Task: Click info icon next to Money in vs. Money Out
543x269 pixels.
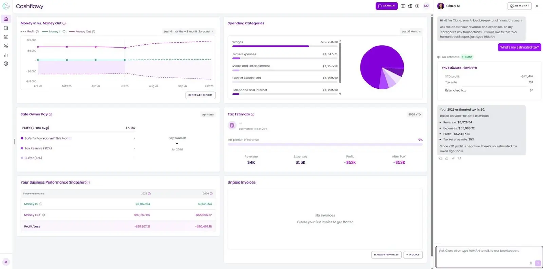Action: [64, 23]
